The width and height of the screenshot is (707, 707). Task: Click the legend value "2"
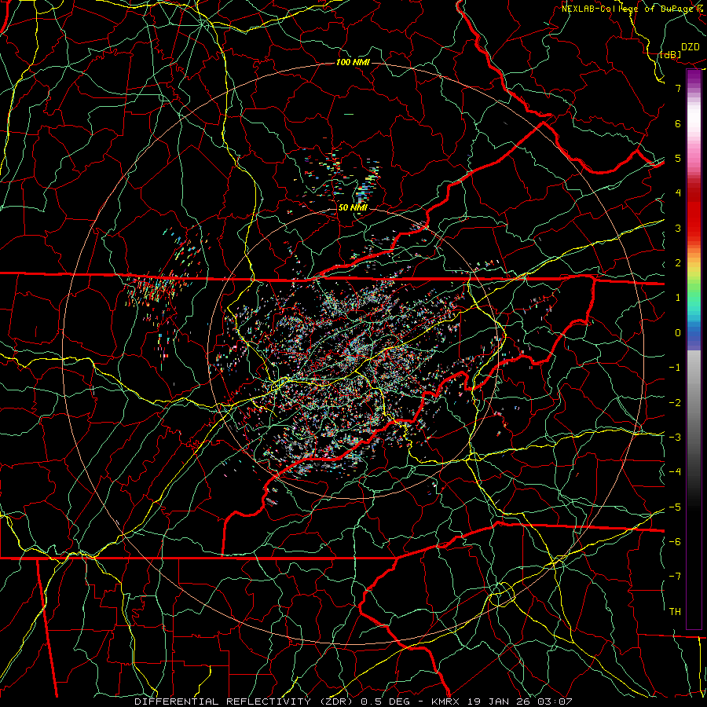(x=678, y=263)
